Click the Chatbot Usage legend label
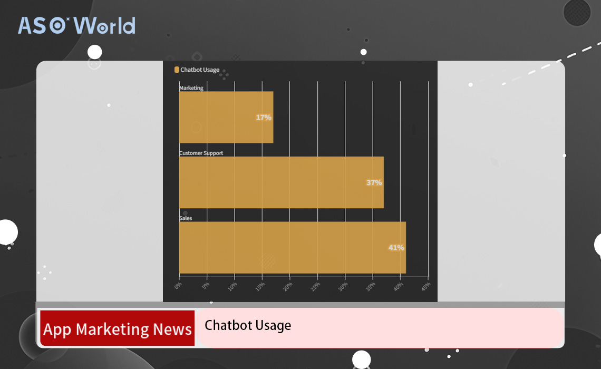 (200, 70)
